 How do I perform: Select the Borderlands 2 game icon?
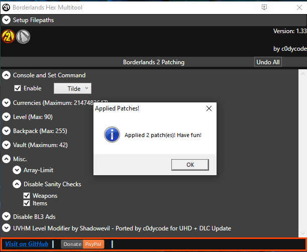[x=8, y=36]
